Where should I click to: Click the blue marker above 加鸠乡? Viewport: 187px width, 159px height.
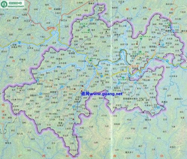38,80
